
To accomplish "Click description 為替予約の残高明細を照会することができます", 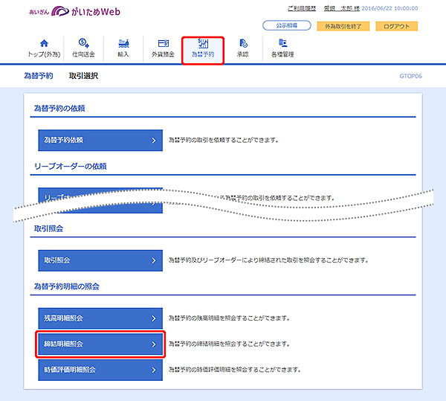I will pyautogui.click(x=229, y=318).
